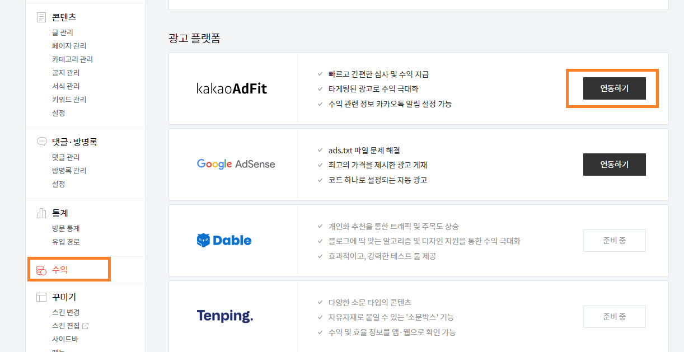Open 페이지 관리 menu item
684x352 pixels.
[x=69, y=46]
